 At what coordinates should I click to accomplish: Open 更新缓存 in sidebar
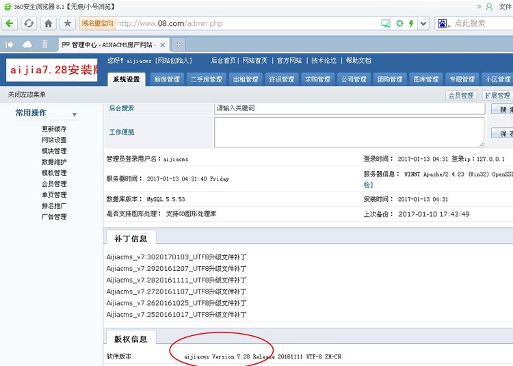click(54, 129)
